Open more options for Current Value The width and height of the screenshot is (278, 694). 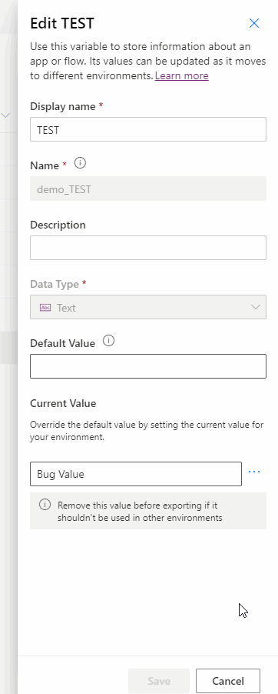[254, 472]
